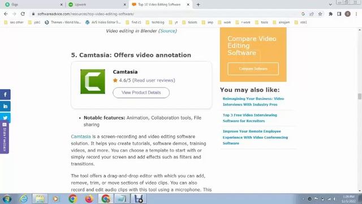Open the 'tools' bookmarks folder
Screen dimensions: 362x204
[261, 22]
